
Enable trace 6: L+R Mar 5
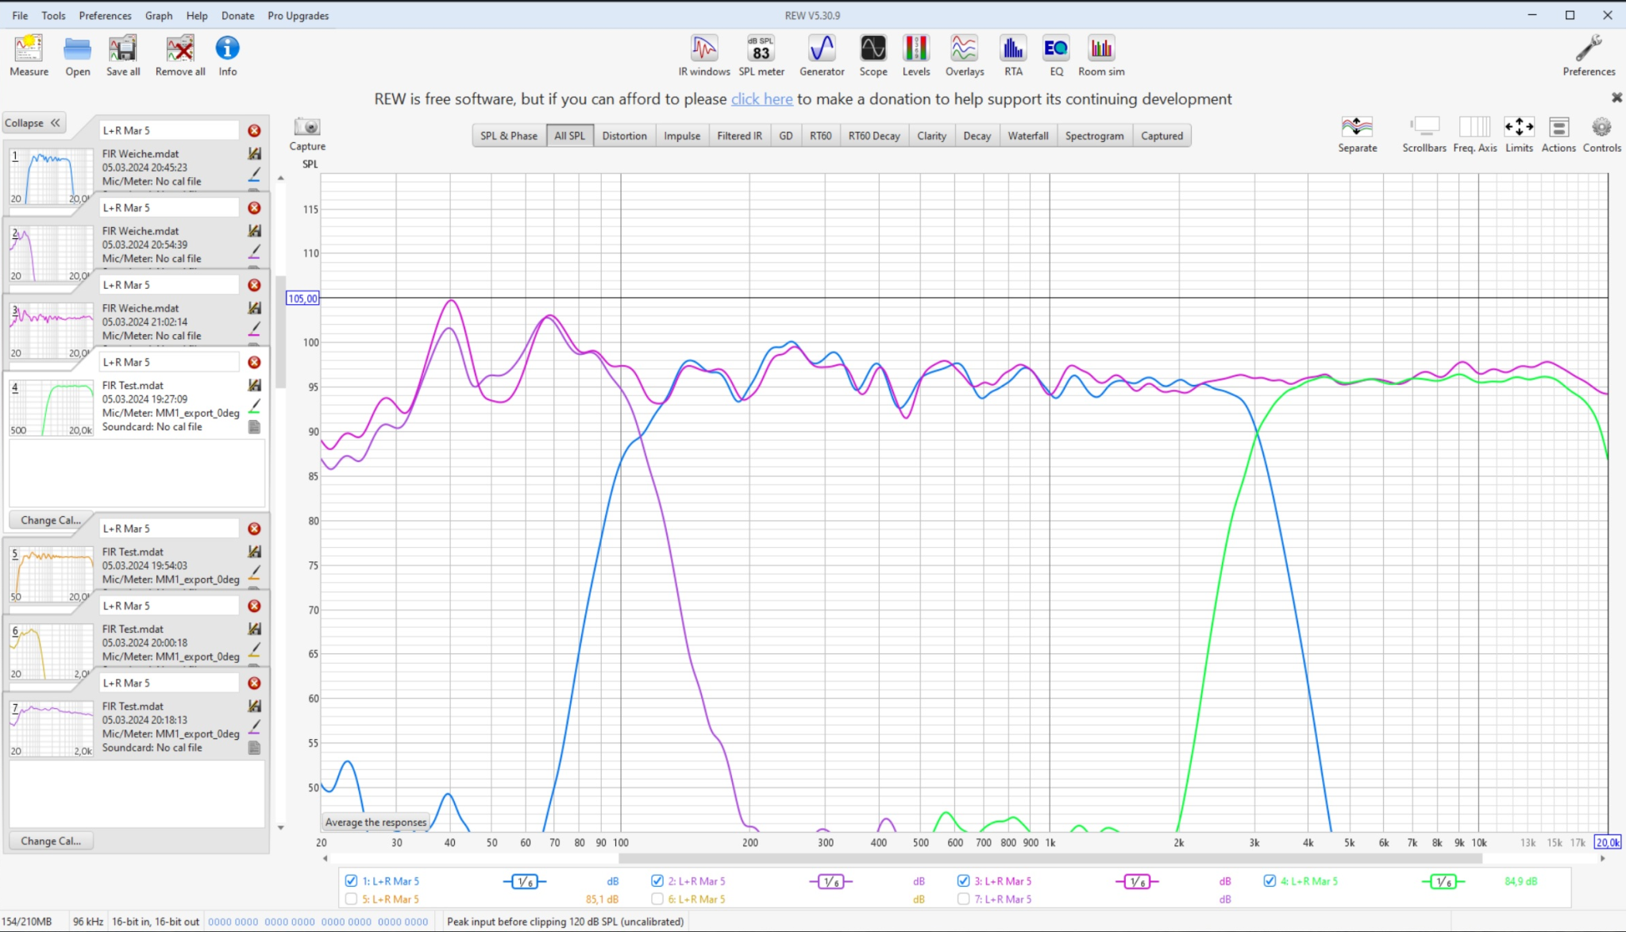[657, 899]
